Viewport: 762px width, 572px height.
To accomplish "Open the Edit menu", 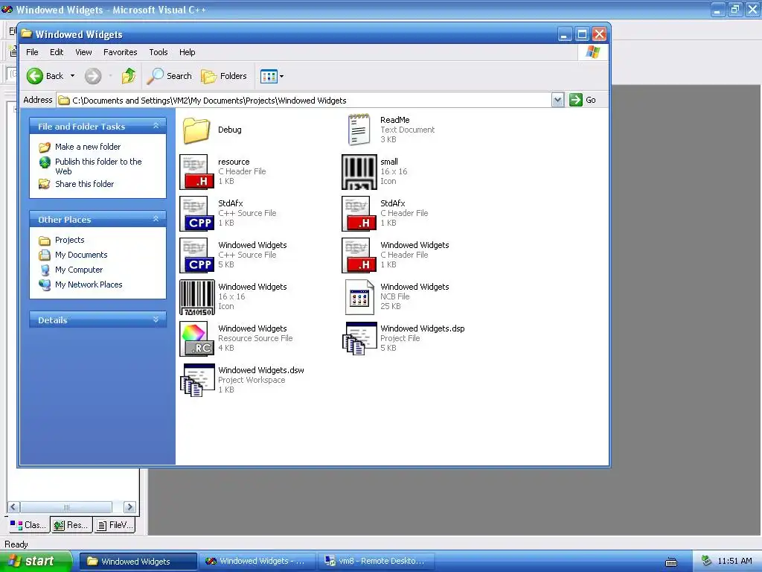I will point(57,52).
